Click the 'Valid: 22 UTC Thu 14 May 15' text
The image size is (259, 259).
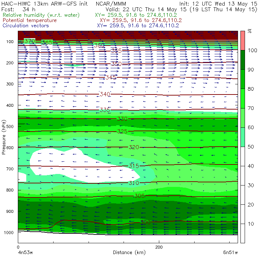146,9
